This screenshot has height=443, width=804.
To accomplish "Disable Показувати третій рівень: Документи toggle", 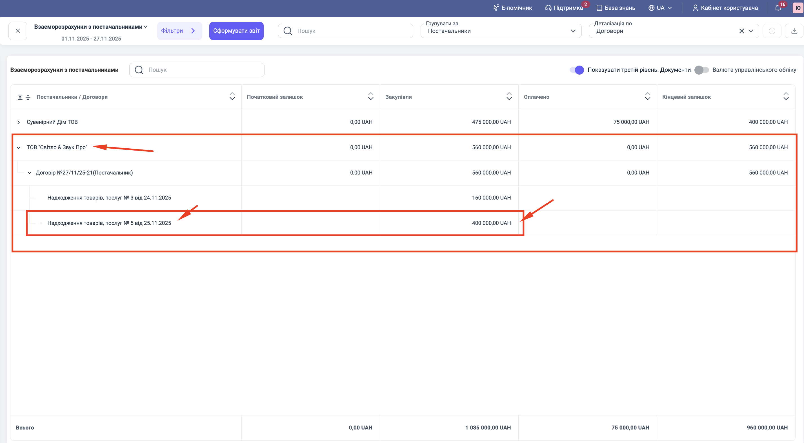I will (576, 70).
